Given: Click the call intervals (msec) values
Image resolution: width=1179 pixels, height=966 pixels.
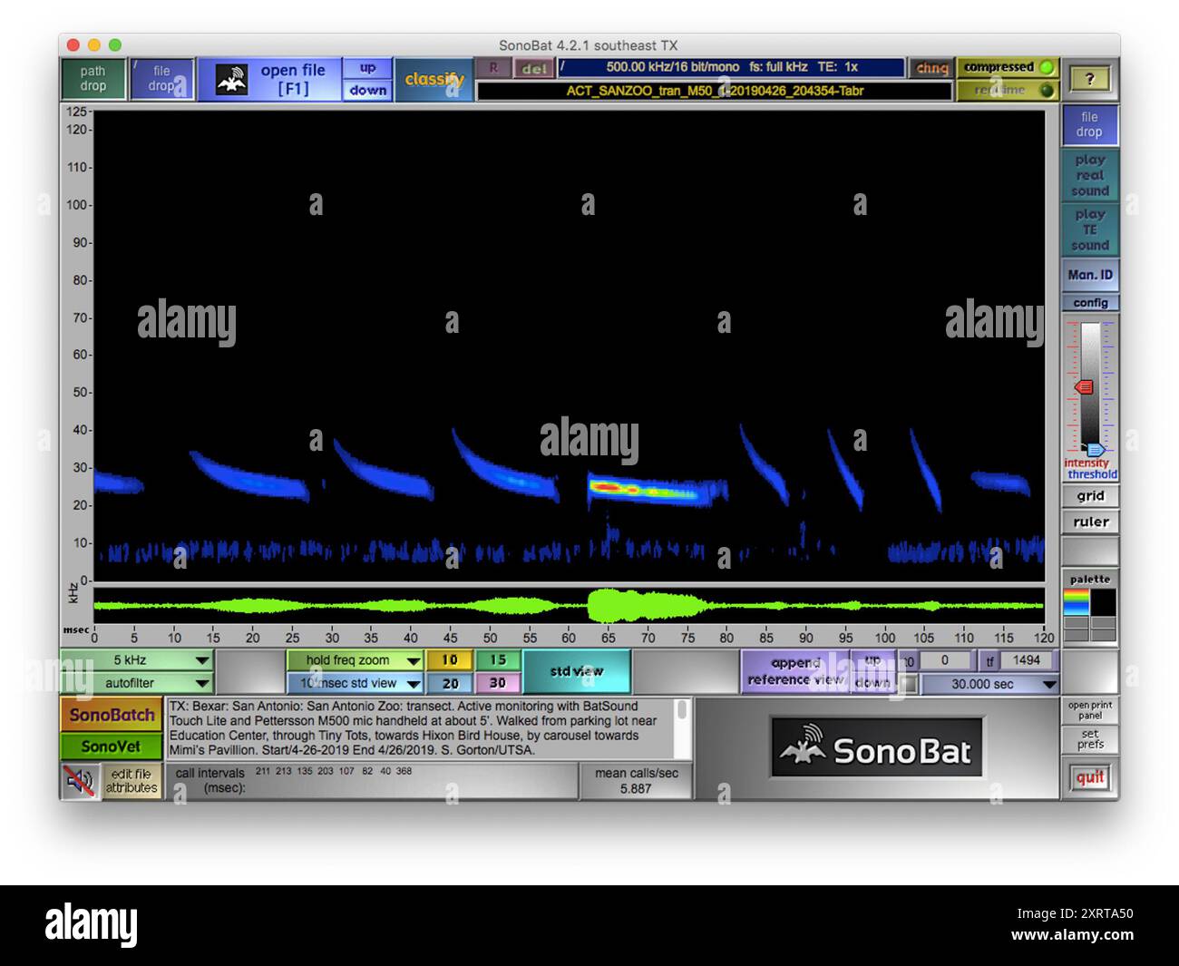Looking at the screenshot, I should pyautogui.click(x=333, y=771).
